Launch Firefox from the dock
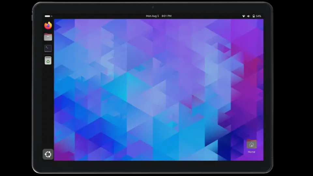 click(48, 25)
